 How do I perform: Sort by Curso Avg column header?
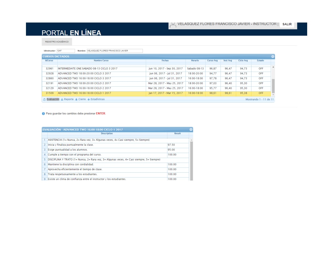coord(212,61)
